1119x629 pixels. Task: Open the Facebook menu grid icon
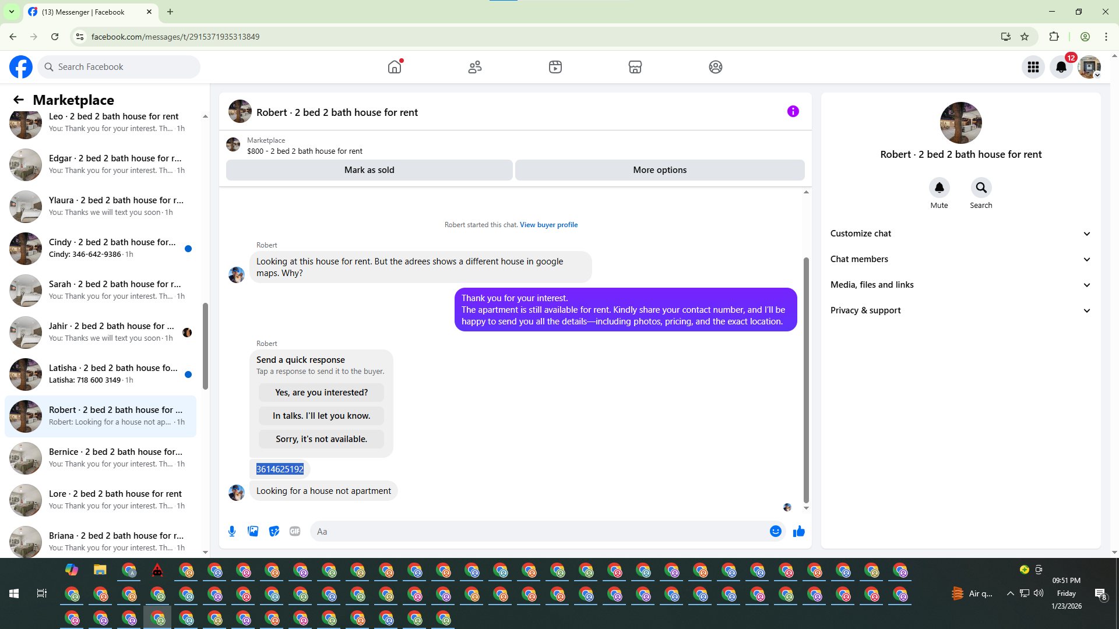(x=1033, y=67)
